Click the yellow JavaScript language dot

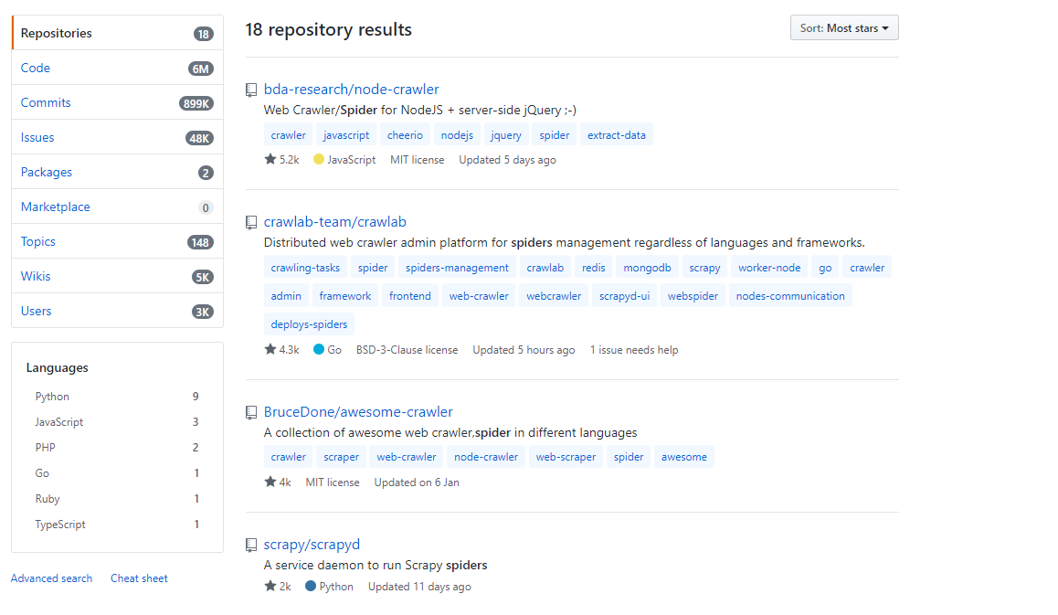click(x=319, y=159)
